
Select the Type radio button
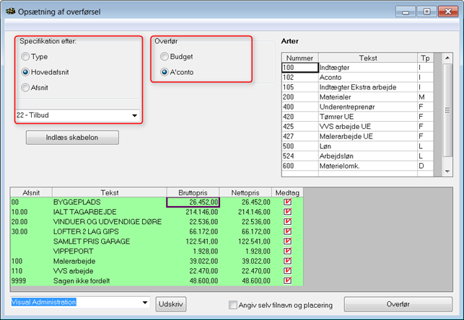(x=26, y=56)
